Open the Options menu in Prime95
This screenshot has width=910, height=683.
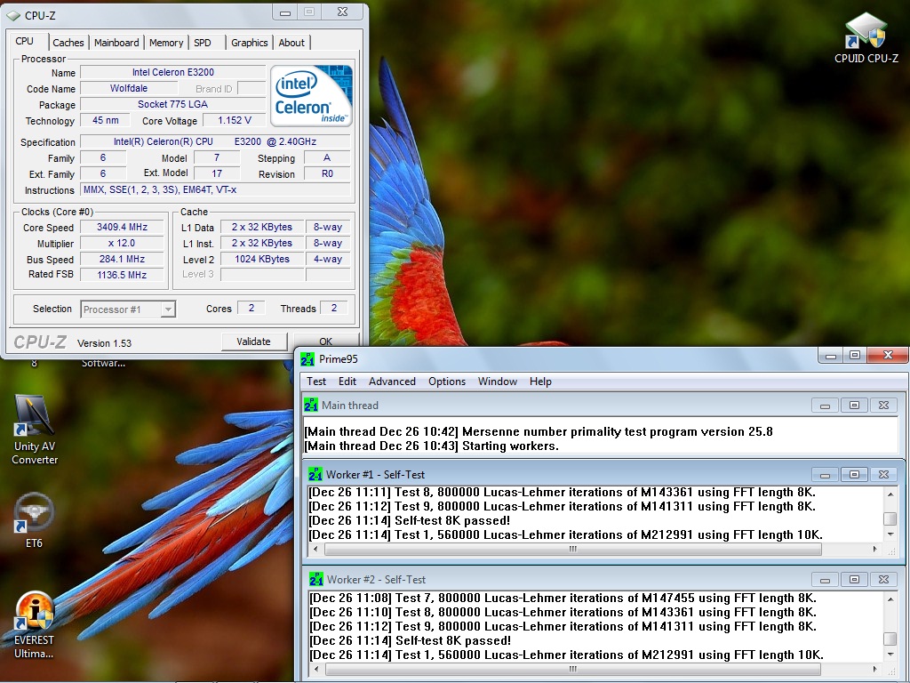(447, 382)
